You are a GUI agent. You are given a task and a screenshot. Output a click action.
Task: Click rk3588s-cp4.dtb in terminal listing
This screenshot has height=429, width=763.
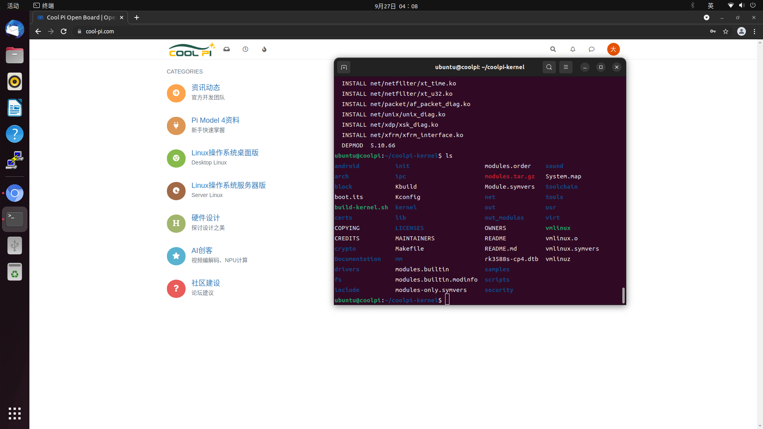point(511,259)
